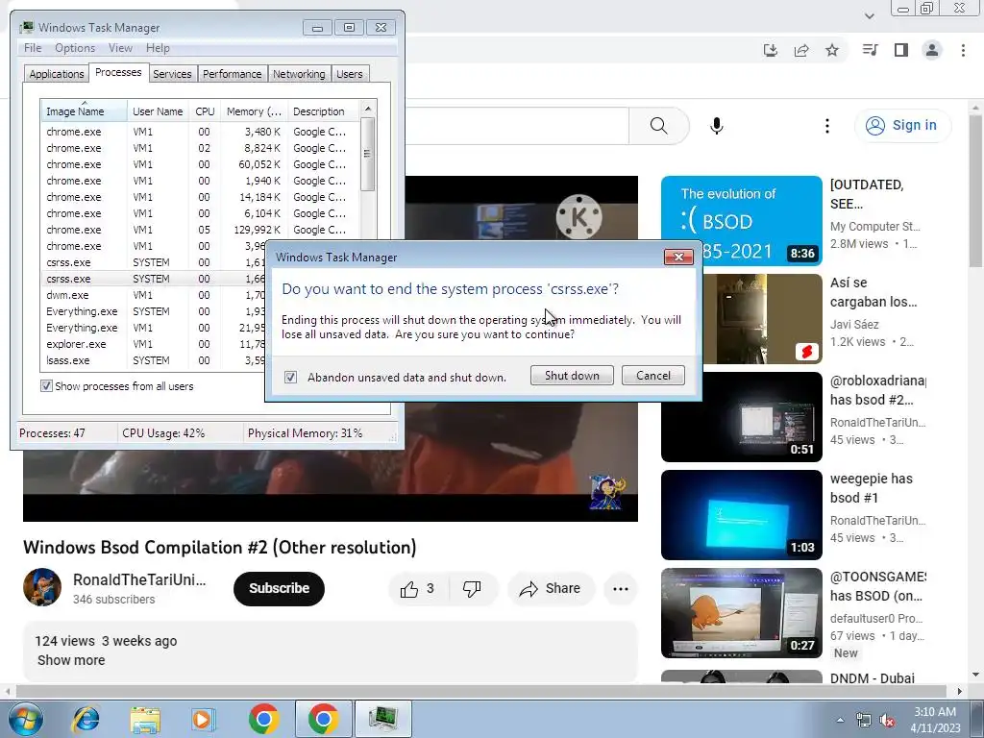Click the YouTube search input field
984x738 pixels.
(x=517, y=126)
